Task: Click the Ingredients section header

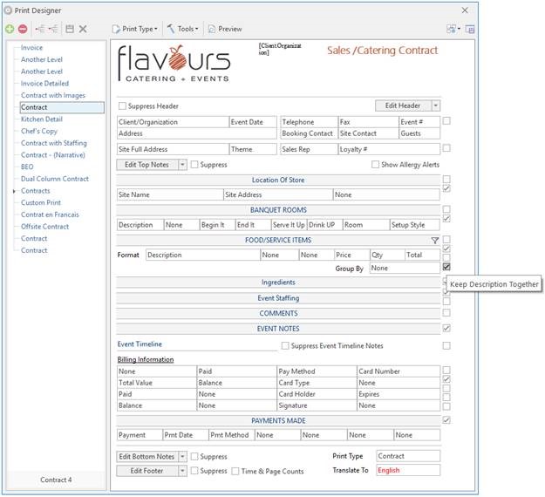Action: tap(278, 283)
